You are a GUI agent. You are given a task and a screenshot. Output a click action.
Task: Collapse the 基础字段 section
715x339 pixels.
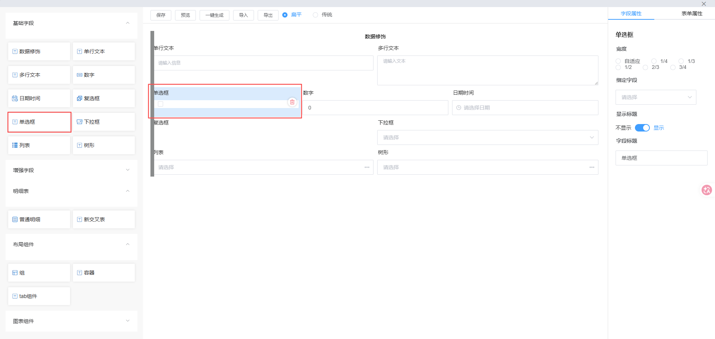128,23
